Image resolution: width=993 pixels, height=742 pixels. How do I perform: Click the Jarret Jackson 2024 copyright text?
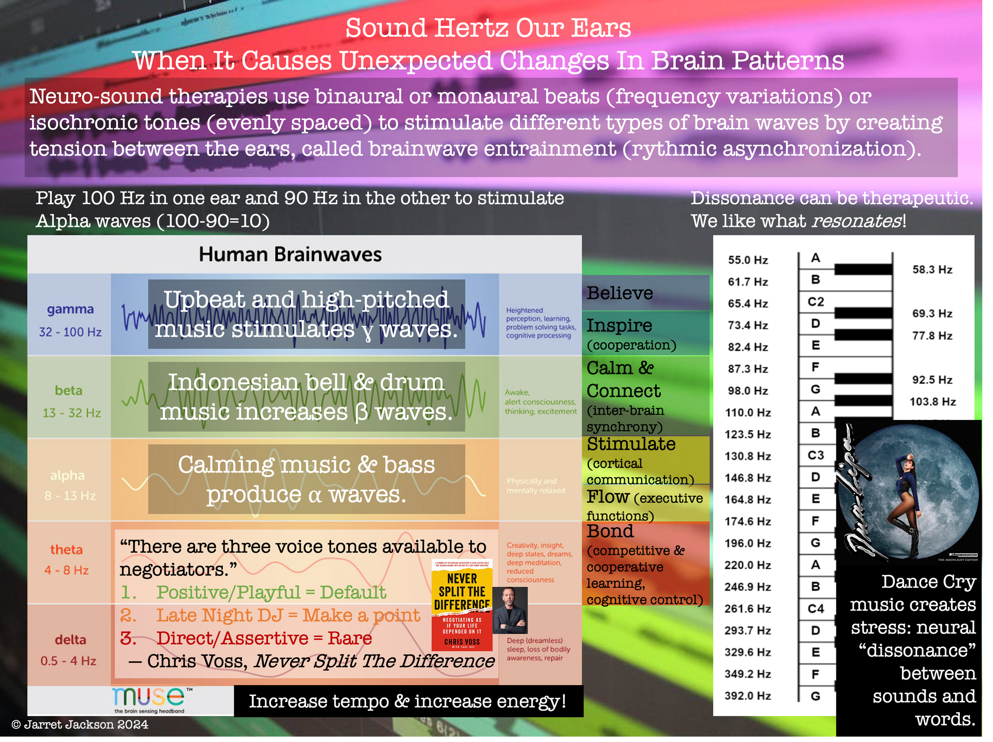[x=80, y=724]
